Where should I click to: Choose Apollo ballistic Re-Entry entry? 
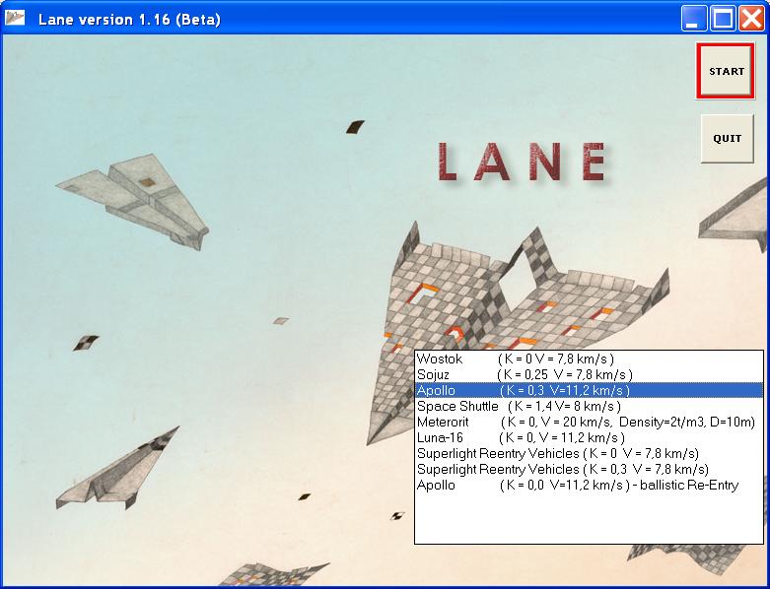[577, 486]
